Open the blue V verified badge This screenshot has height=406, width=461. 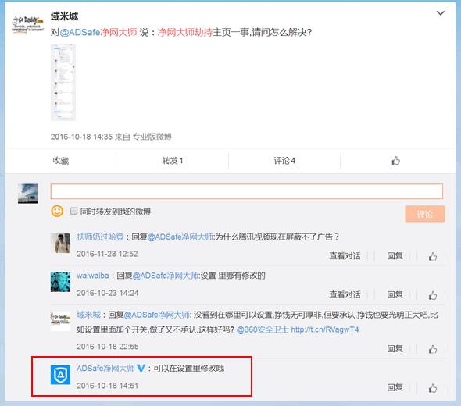coord(141,368)
